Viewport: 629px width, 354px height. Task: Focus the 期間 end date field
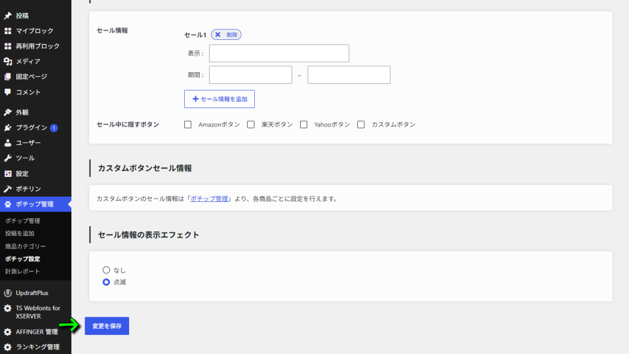pos(349,75)
